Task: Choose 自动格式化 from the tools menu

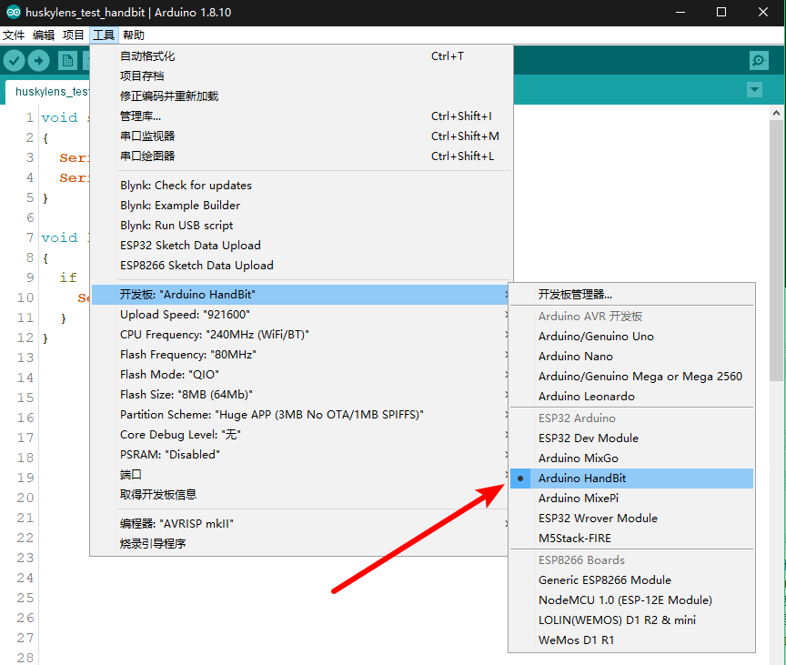Action: tap(301, 56)
